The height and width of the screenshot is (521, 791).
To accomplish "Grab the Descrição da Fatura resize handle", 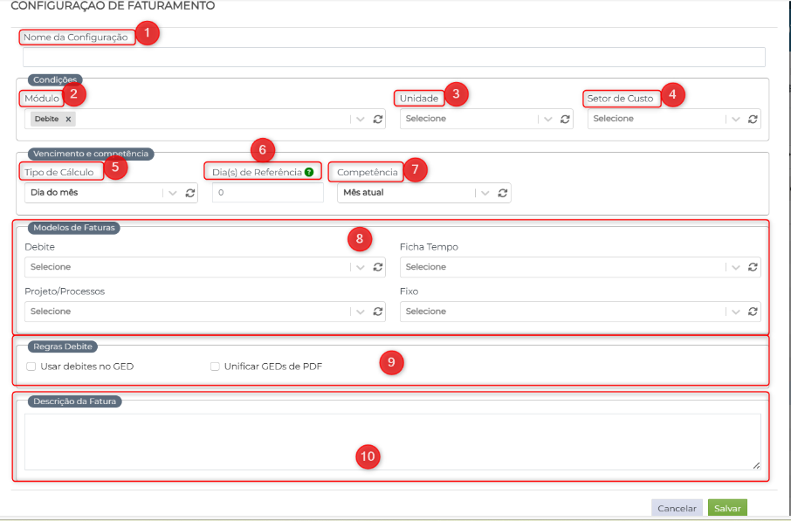I will click(756, 465).
